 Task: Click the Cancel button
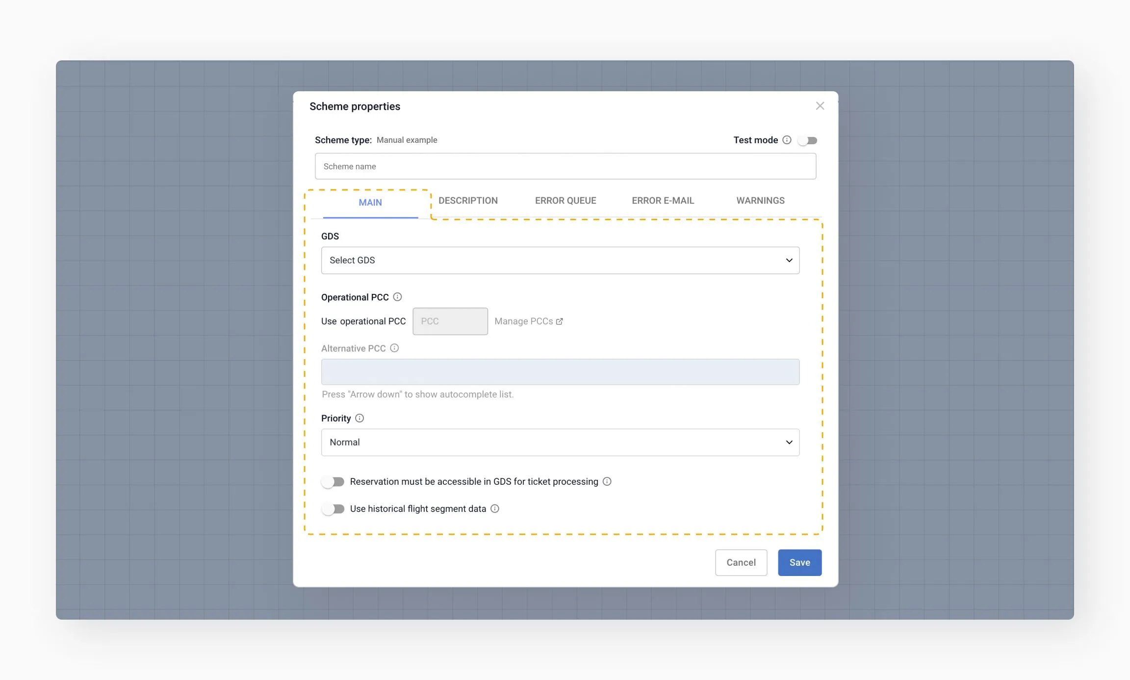[741, 562]
